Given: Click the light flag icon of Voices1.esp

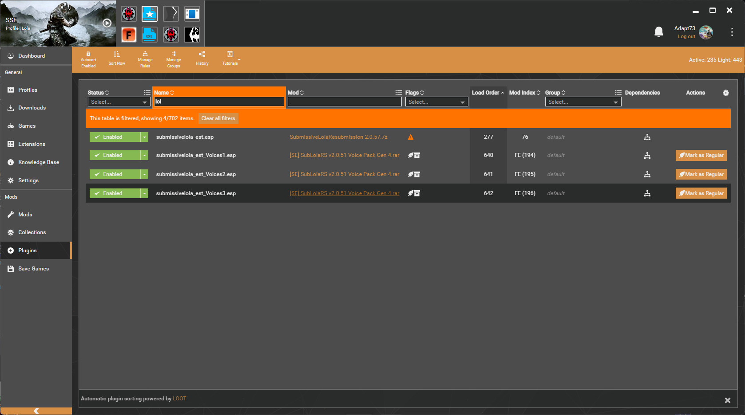Looking at the screenshot, I should (x=411, y=155).
